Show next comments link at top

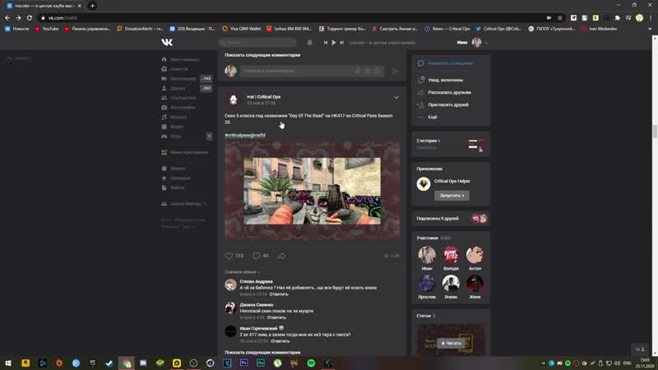point(262,55)
